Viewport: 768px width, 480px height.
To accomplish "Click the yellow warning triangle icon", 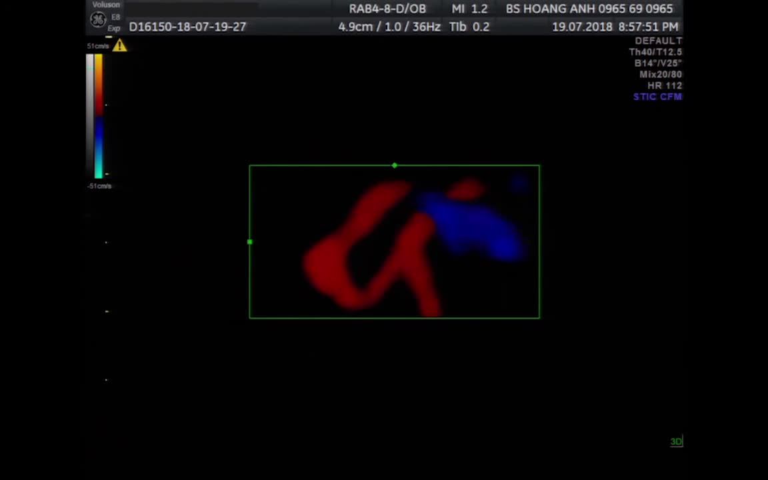I will [x=119, y=45].
